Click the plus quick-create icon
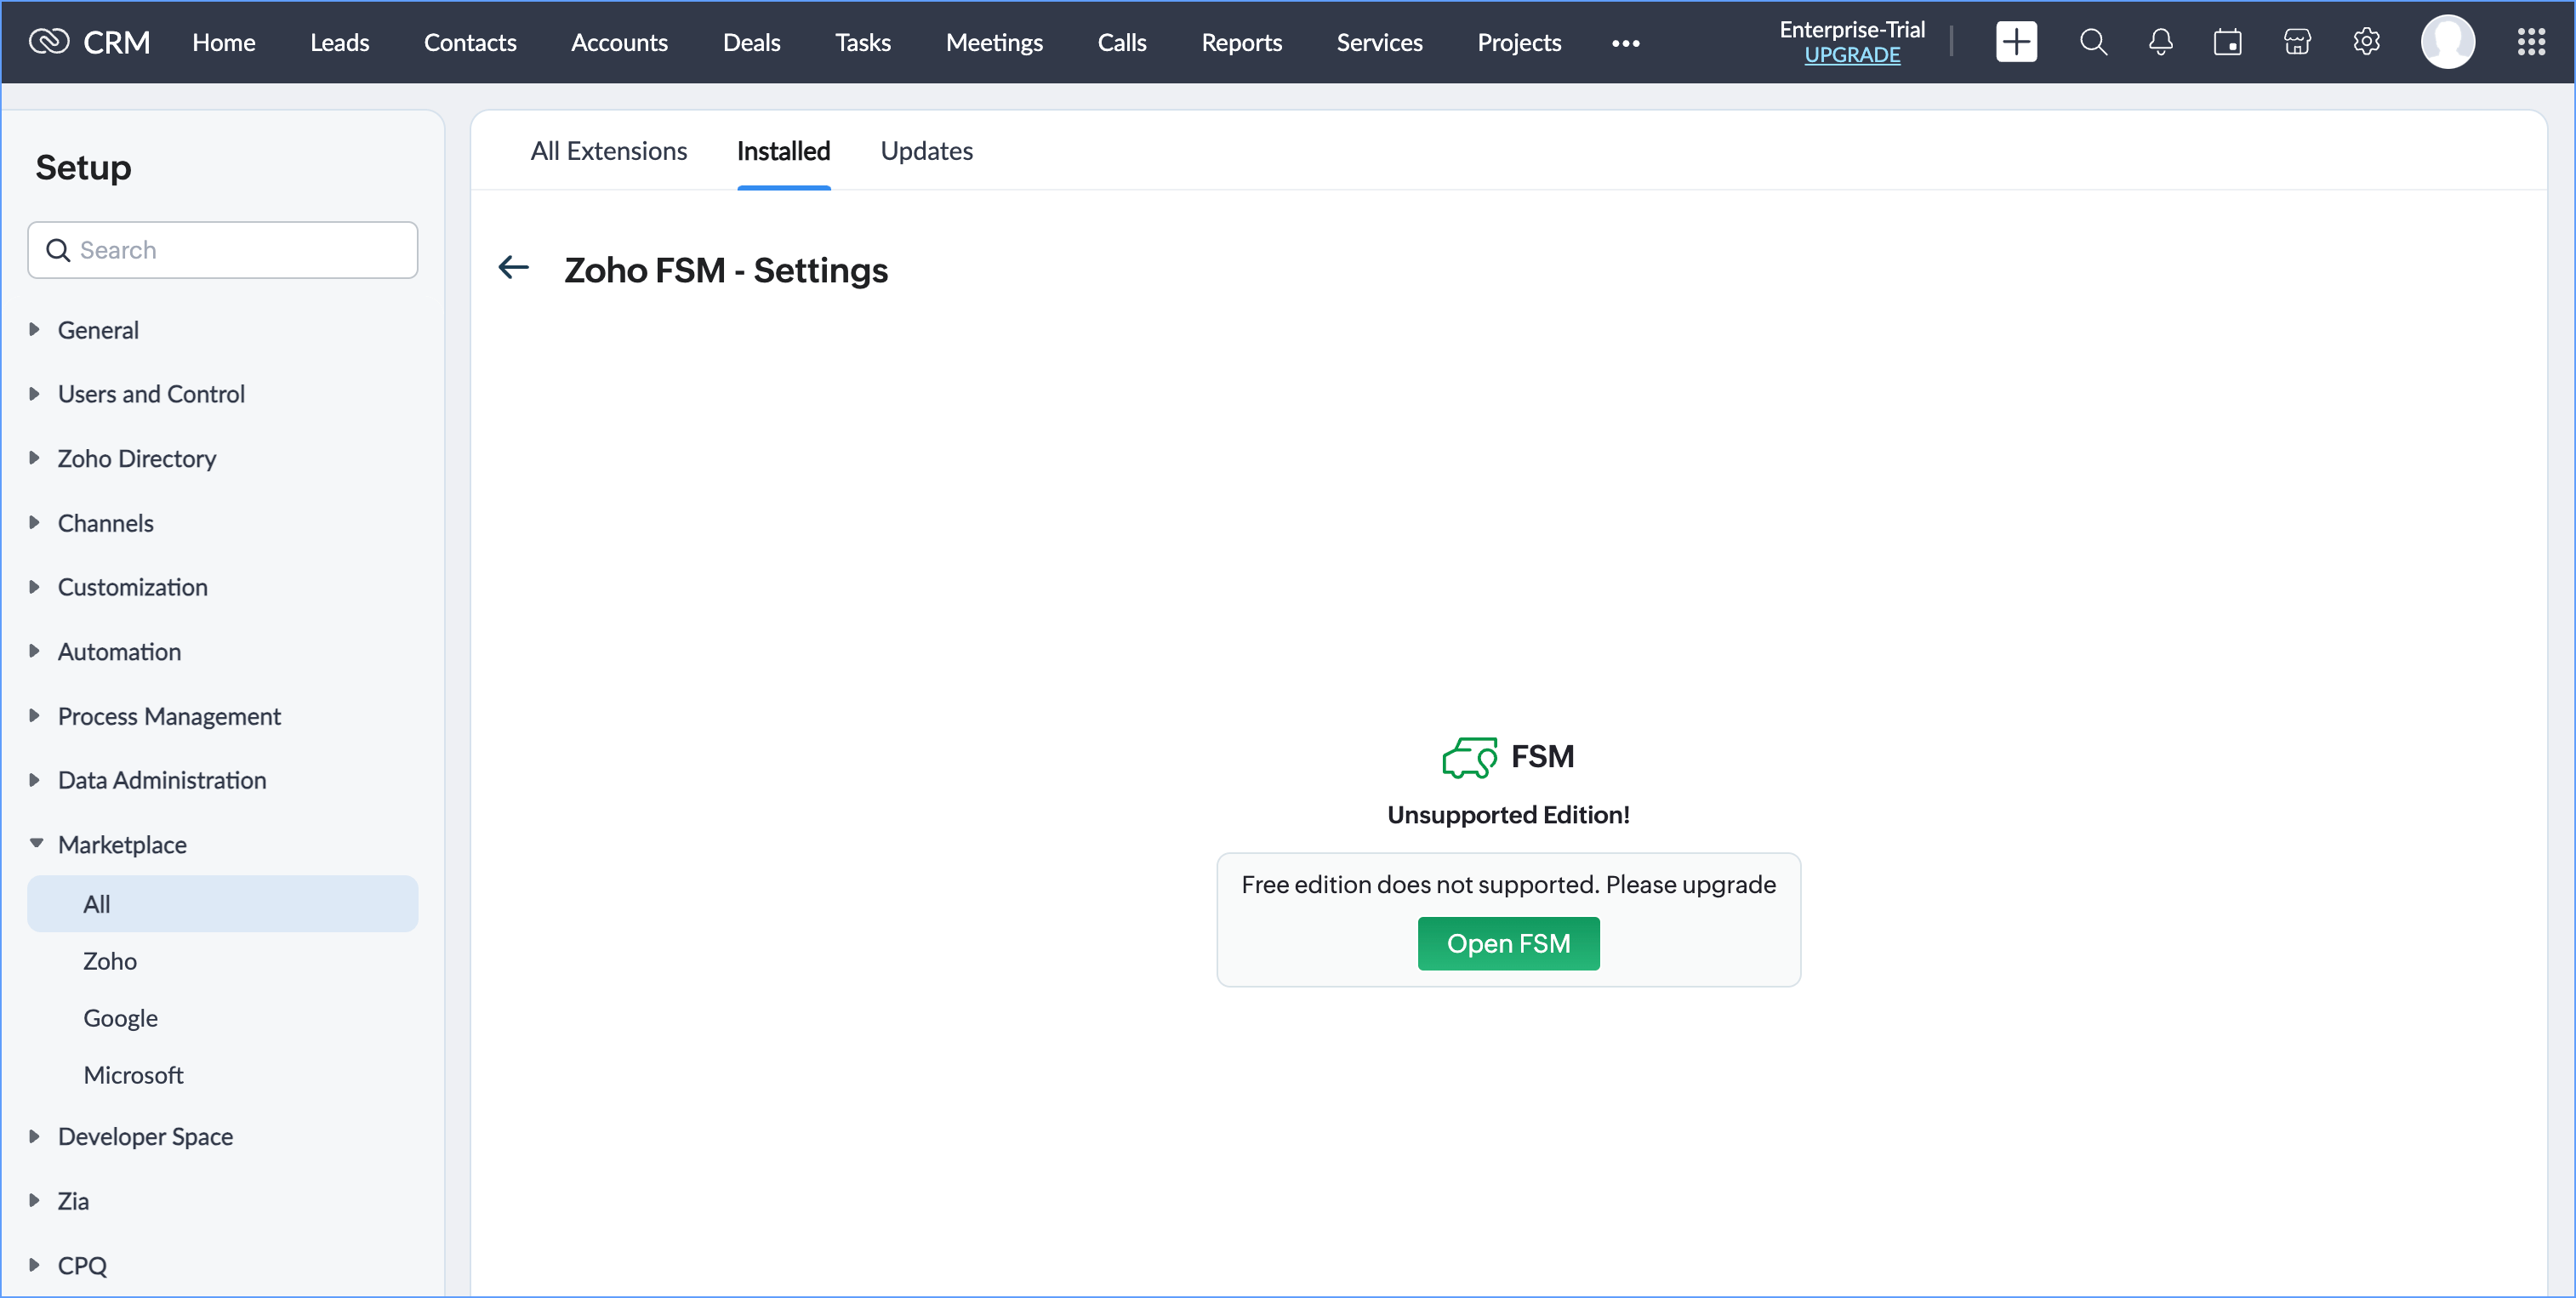The image size is (2576, 1298). click(x=2015, y=42)
